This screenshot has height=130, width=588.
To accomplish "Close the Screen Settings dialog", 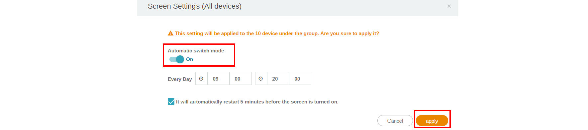I will click(x=449, y=6).
